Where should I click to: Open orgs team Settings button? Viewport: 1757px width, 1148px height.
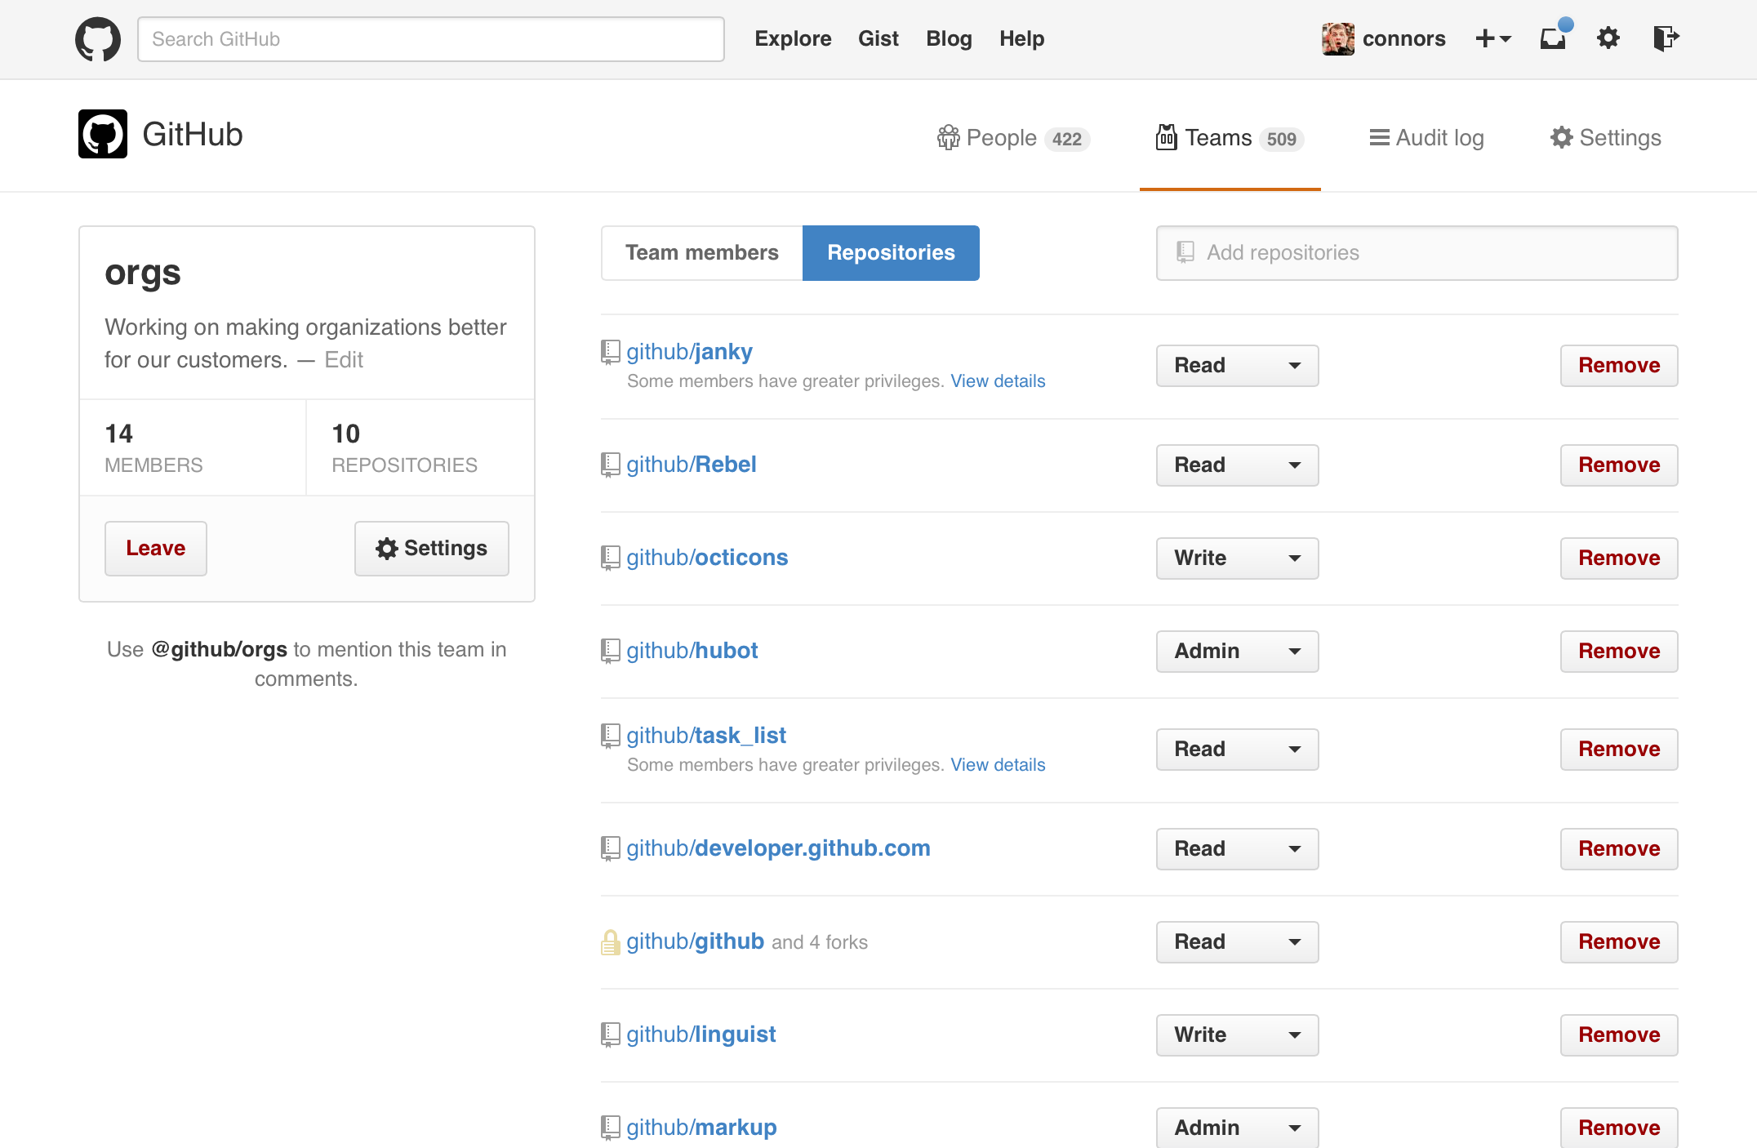coord(432,549)
